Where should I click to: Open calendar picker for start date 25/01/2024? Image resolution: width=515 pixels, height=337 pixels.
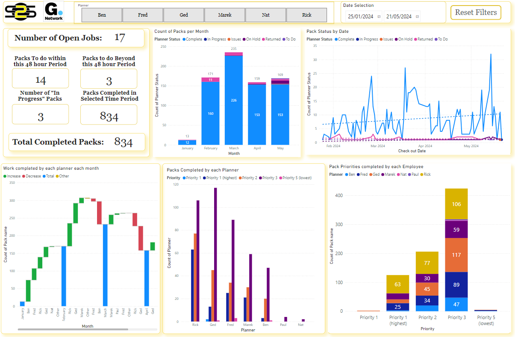click(x=379, y=17)
